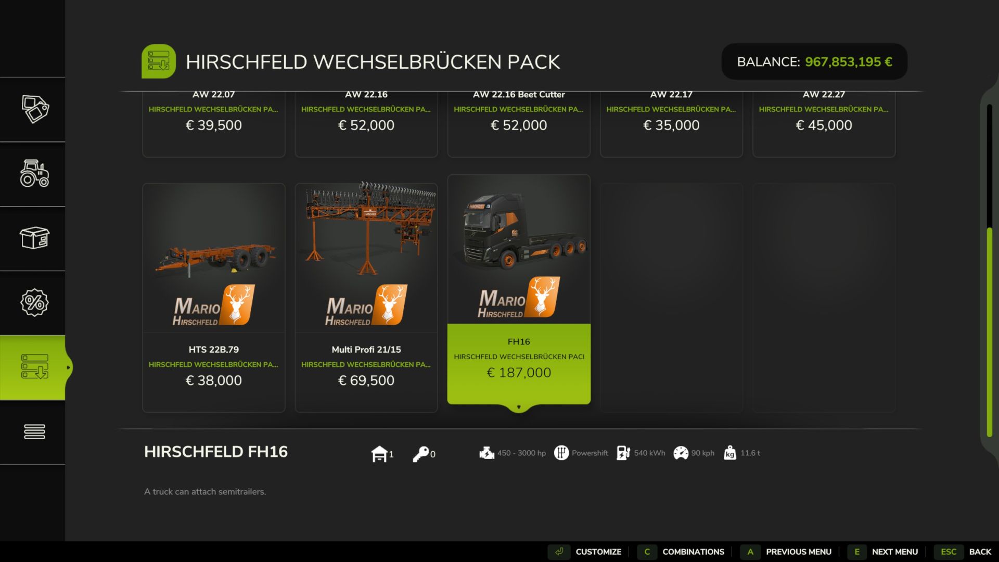Open the objects box category icon
The height and width of the screenshot is (562, 999).
(35, 238)
